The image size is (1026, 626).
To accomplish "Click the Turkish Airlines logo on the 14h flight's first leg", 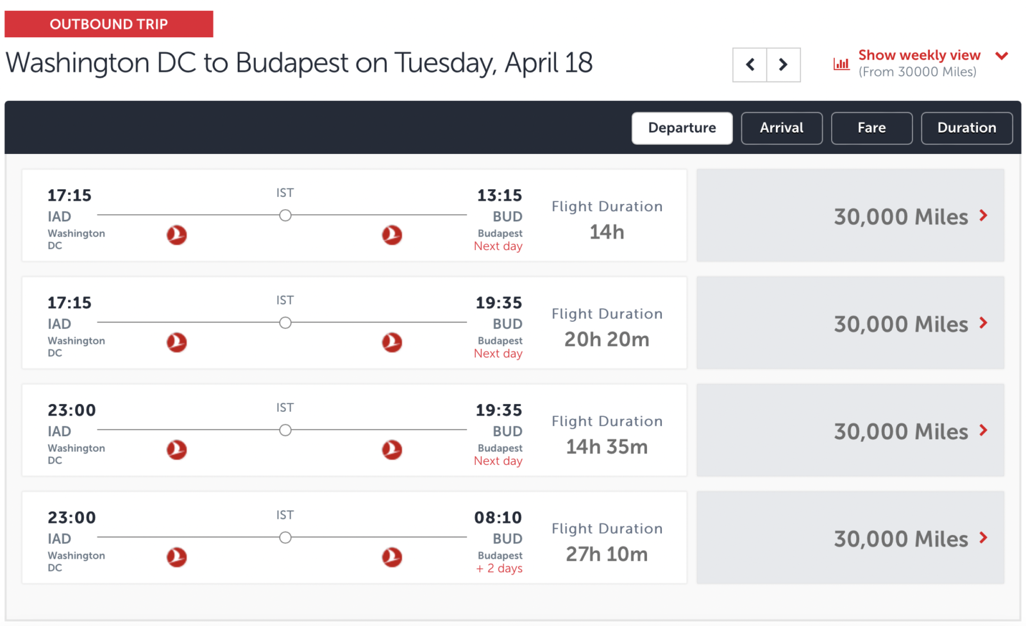I will 176,235.
